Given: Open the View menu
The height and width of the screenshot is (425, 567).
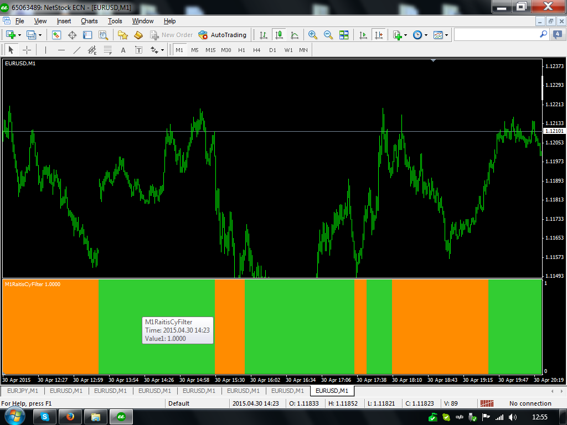Looking at the screenshot, I should coord(40,21).
